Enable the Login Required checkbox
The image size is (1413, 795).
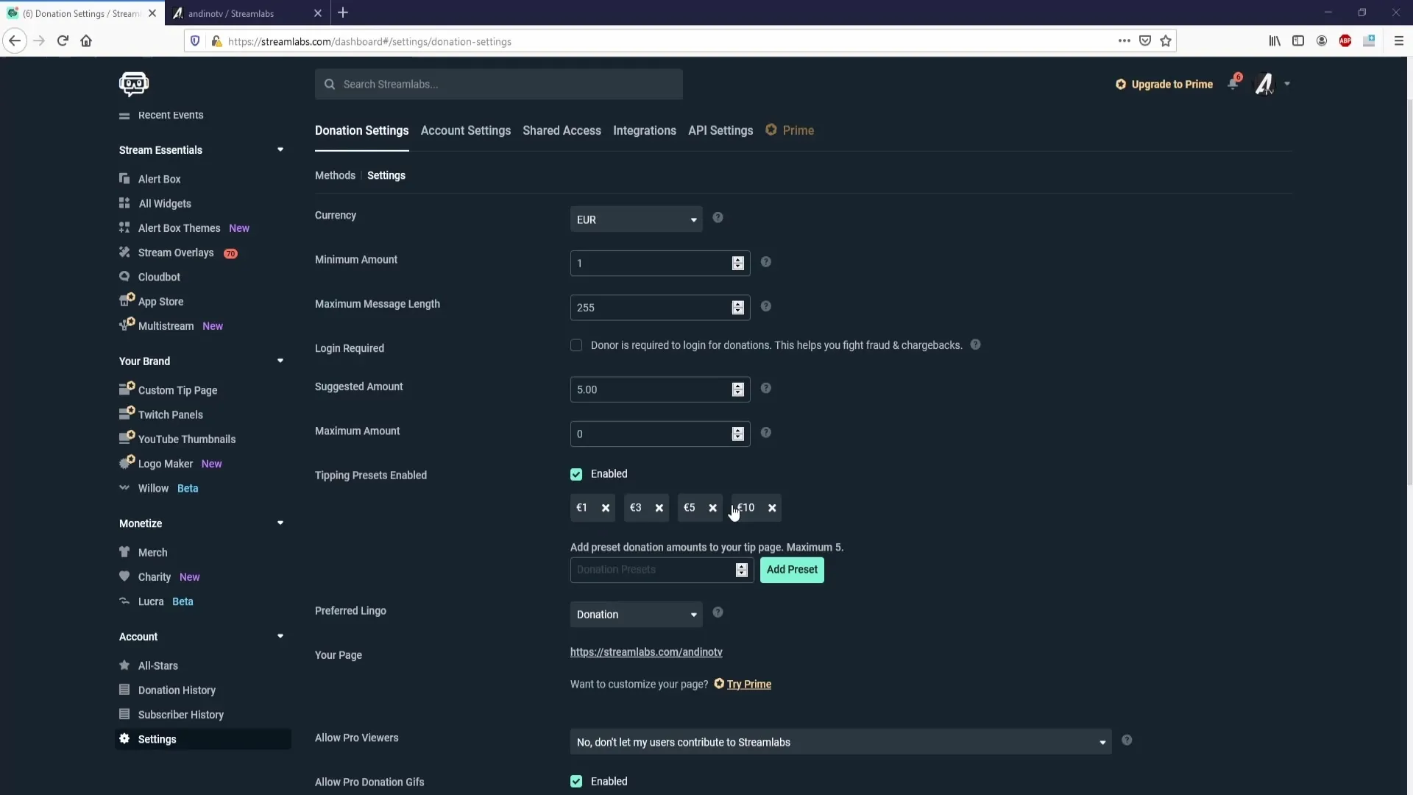(x=576, y=345)
